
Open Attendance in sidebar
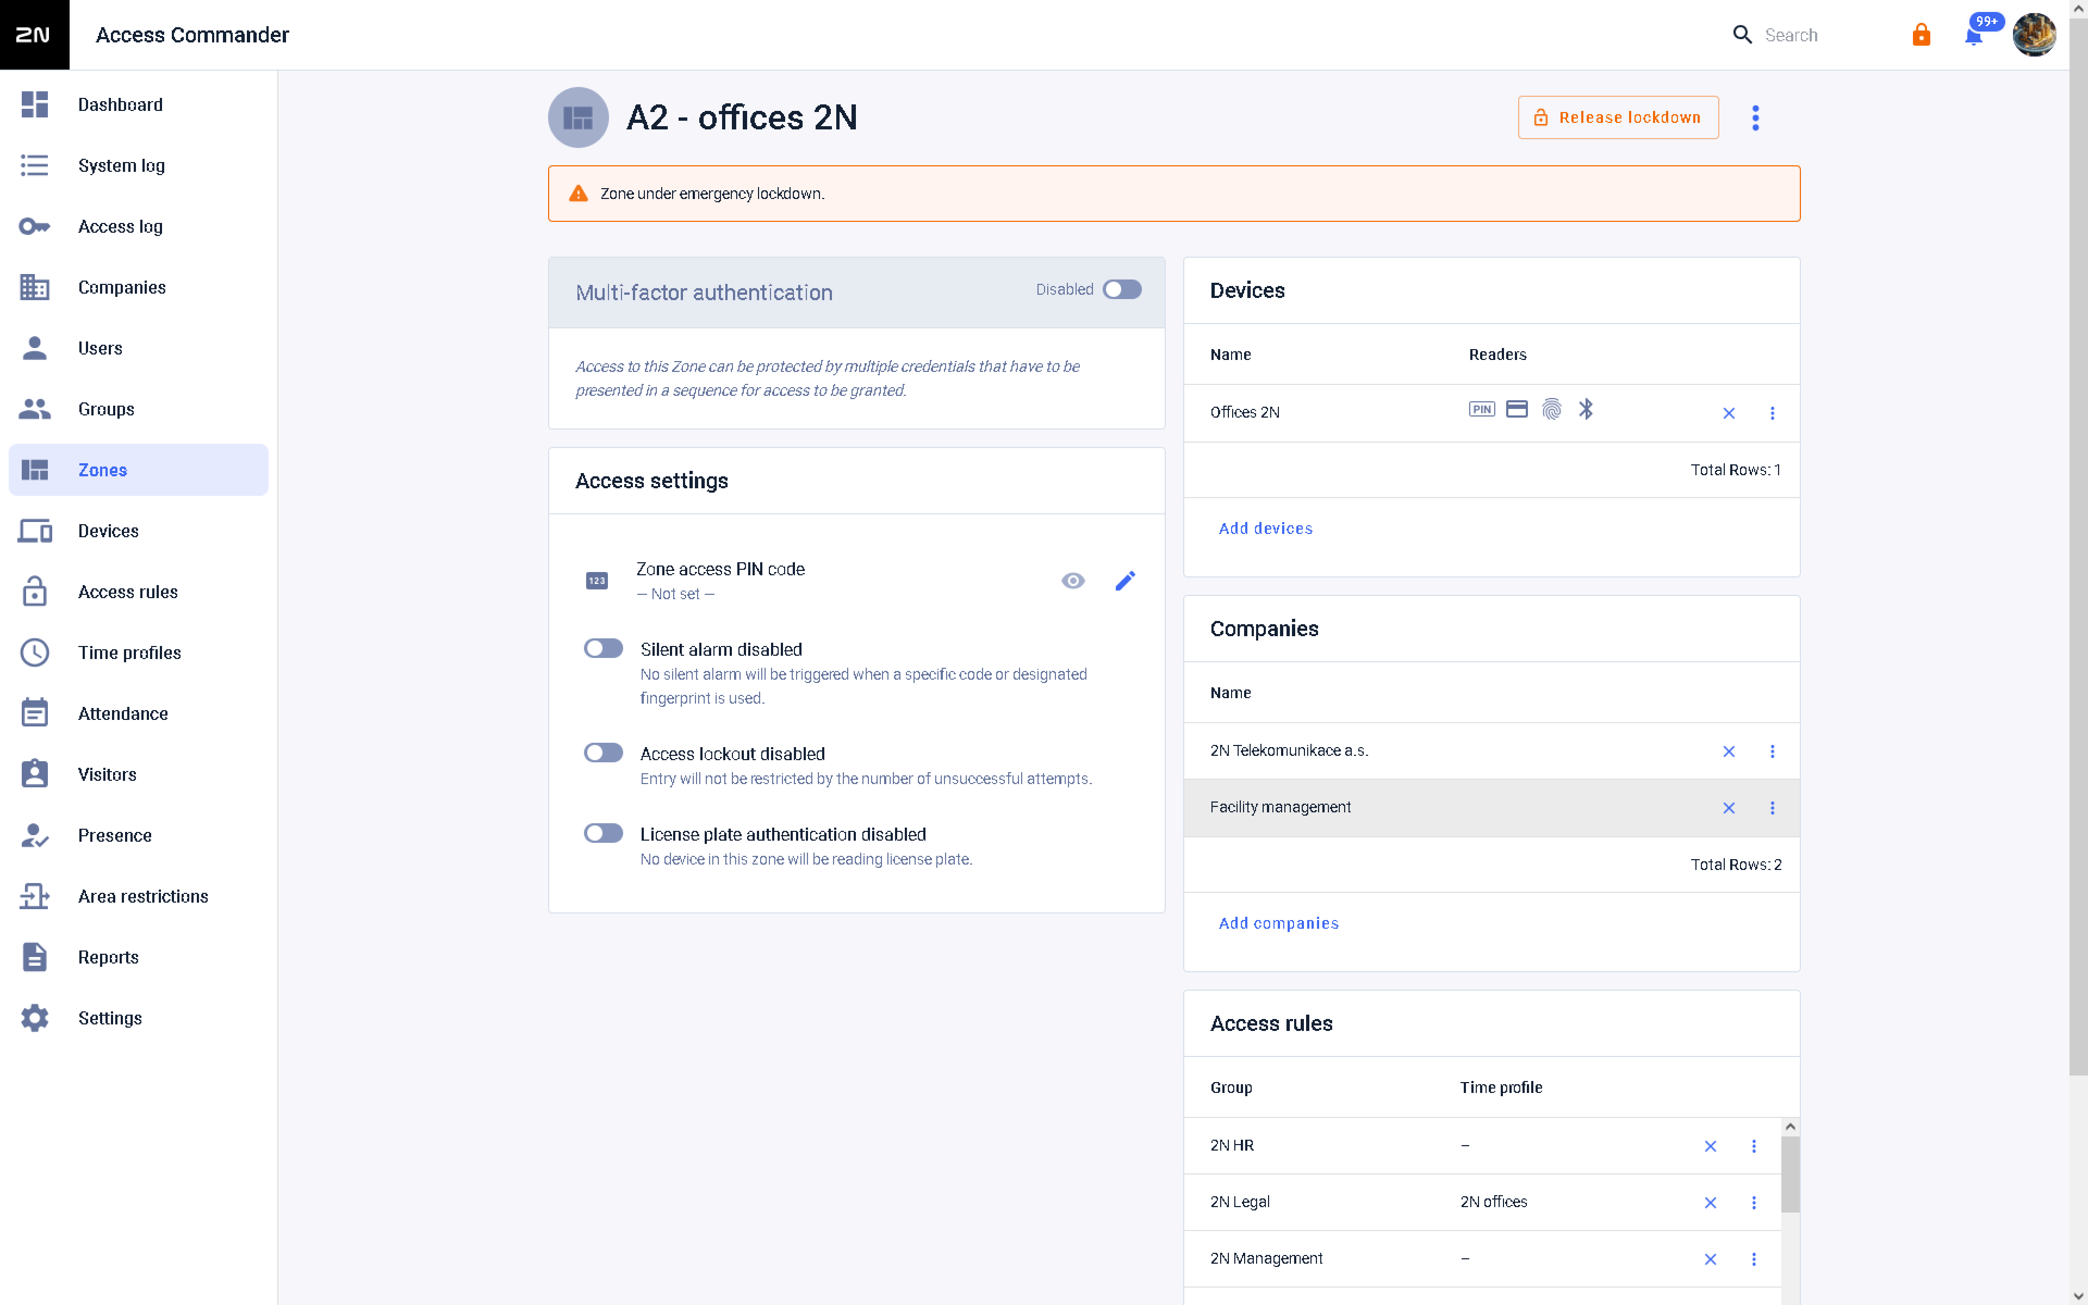point(138,714)
